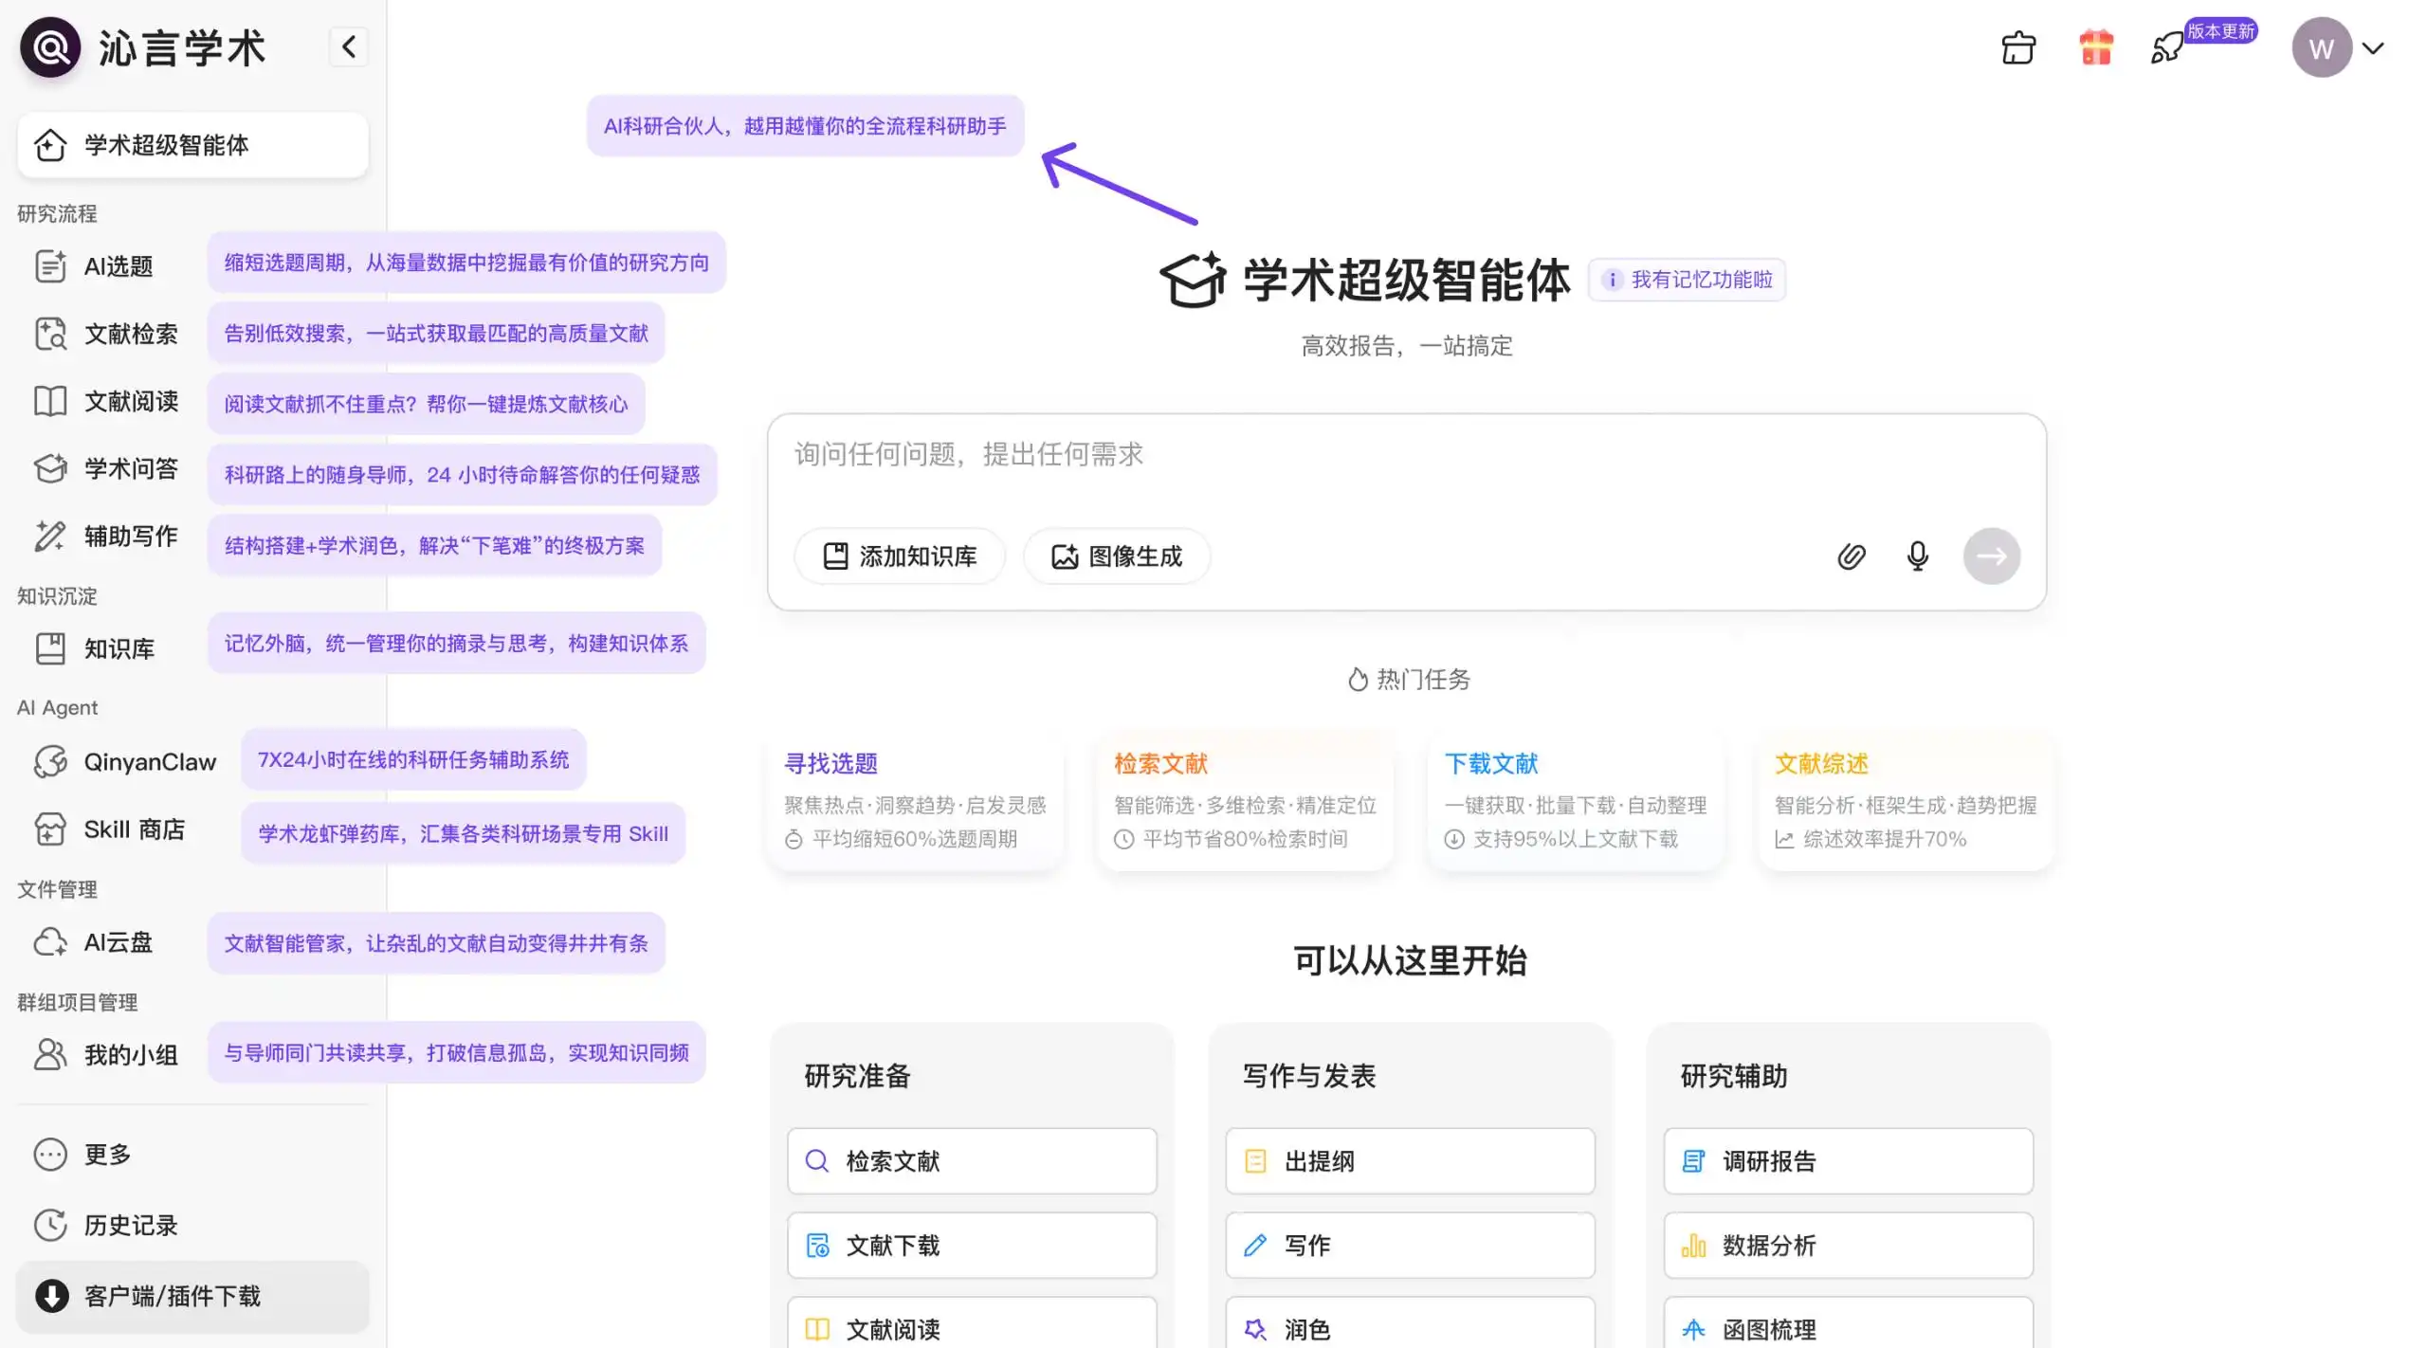Click the 调研报告 button
This screenshot has height=1348, width=2427.
click(1847, 1161)
